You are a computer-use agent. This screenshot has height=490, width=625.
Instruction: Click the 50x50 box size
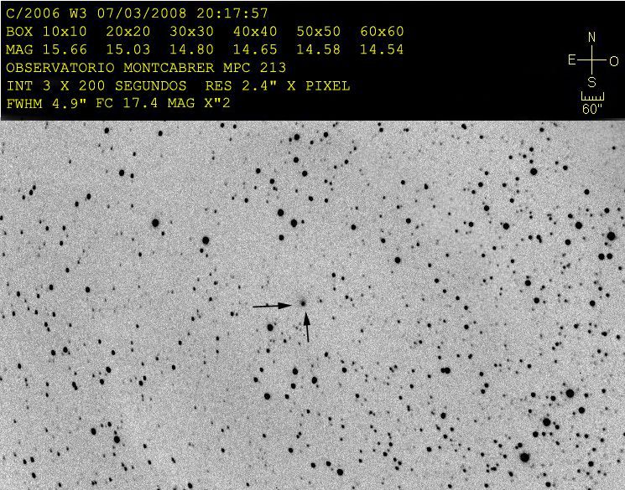[319, 32]
